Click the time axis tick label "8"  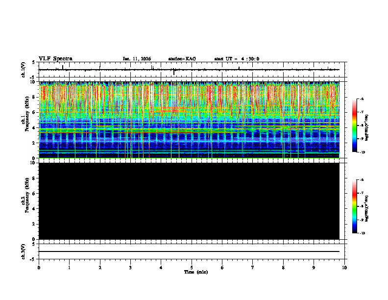coord(283,268)
